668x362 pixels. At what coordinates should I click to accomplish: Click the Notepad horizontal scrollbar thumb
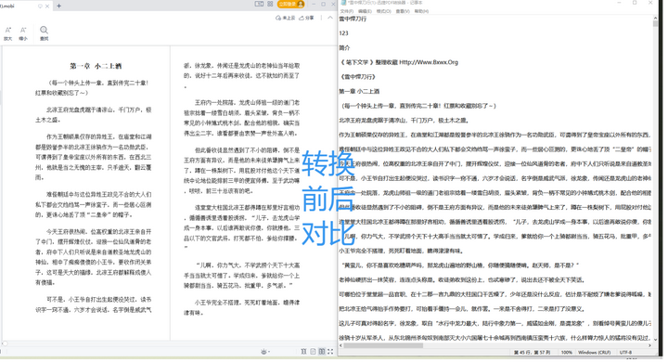click(383, 345)
